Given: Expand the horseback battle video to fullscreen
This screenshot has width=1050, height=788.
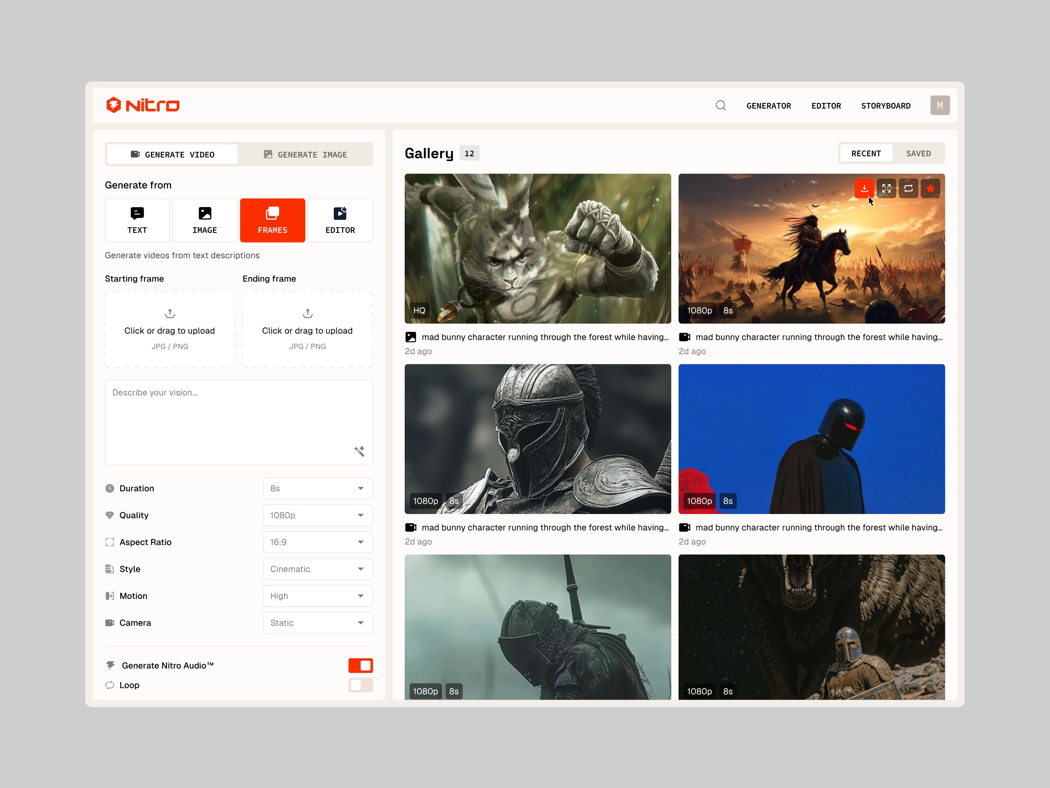Looking at the screenshot, I should point(886,188).
